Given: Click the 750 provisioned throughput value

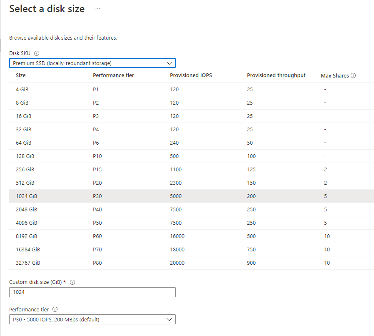Looking at the screenshot, I should tap(252, 250).
